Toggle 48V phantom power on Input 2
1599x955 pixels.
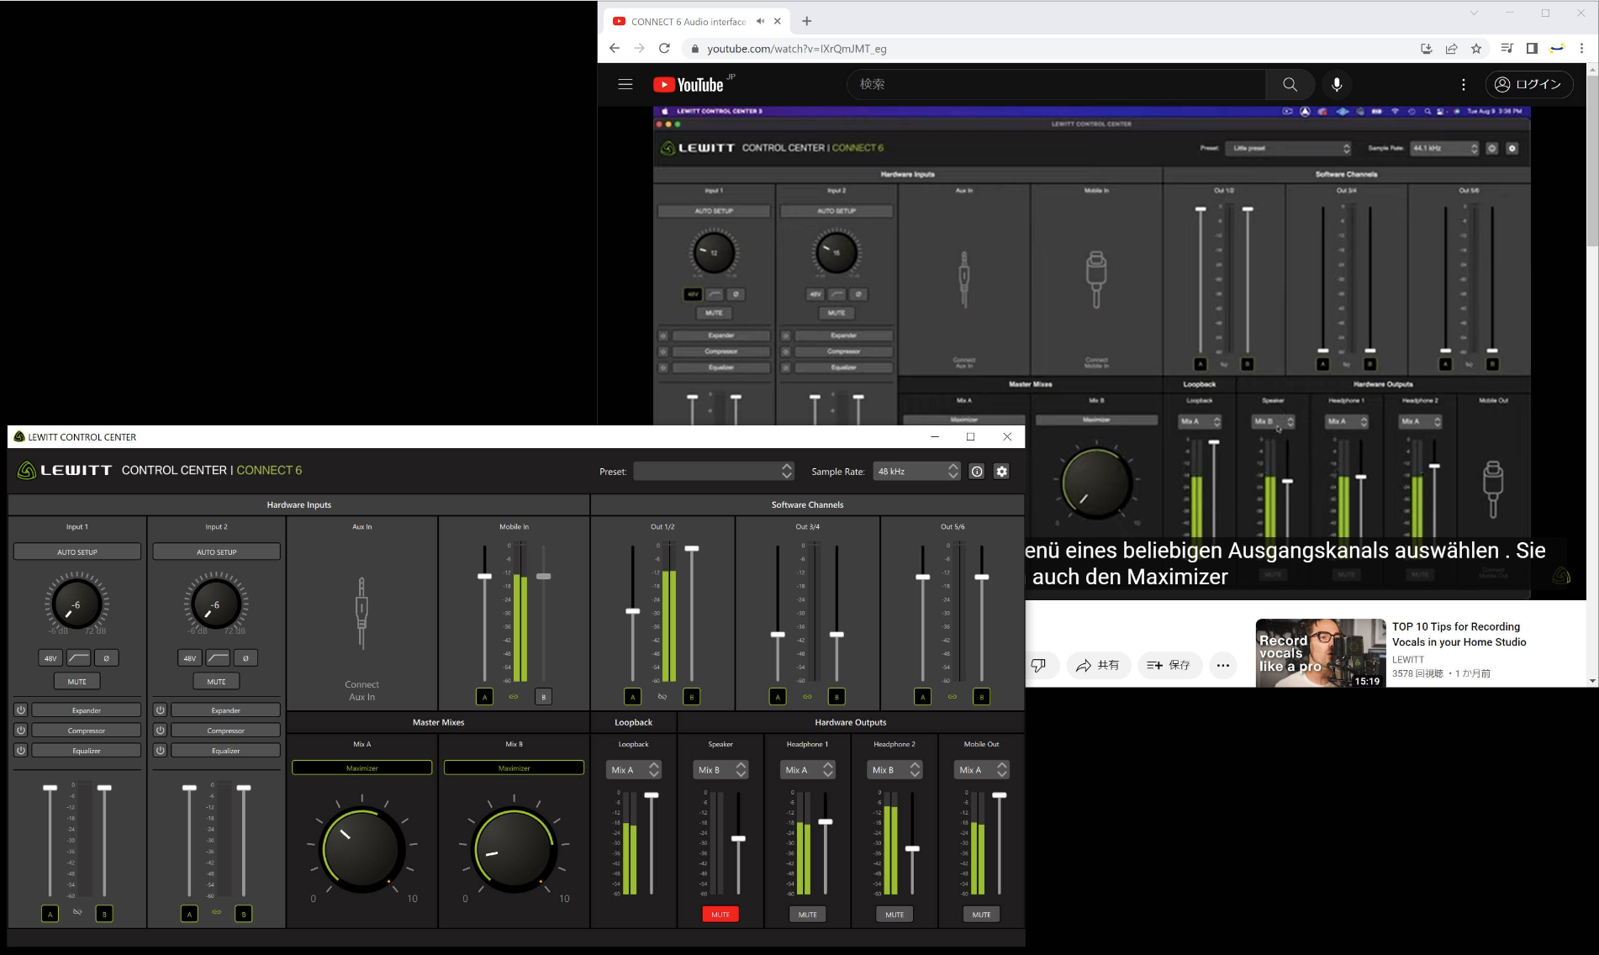click(x=190, y=658)
